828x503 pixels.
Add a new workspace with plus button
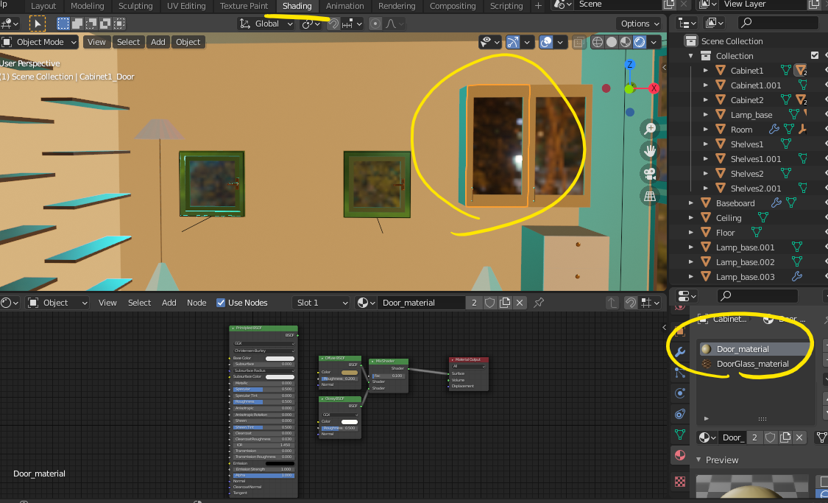point(538,6)
